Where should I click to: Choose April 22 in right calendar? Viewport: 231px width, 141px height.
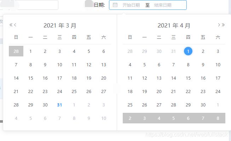188,92
